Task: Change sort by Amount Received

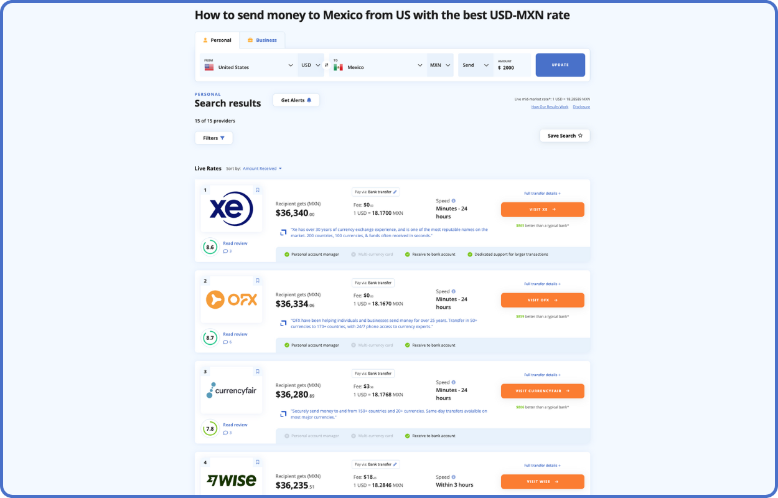Action: tap(262, 169)
